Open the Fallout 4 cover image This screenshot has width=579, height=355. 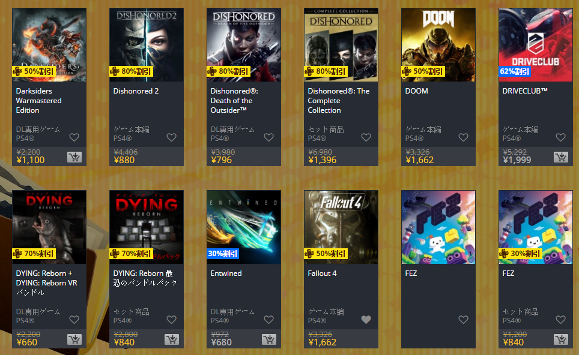(x=341, y=227)
